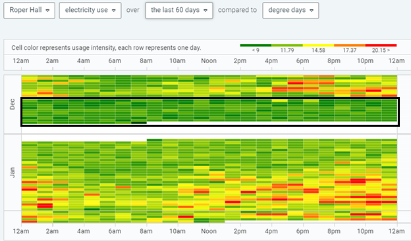Screen dimensions: 411x241
Task: Select the red 20.15 legend swatch
Action: (381, 45)
